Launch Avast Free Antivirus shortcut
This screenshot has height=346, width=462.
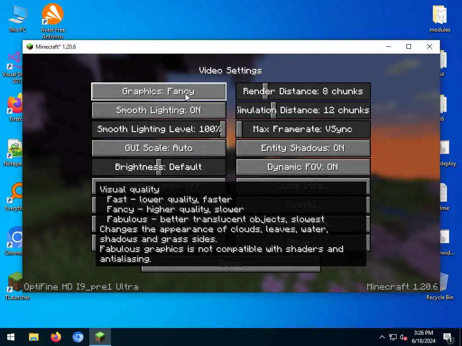[52, 21]
